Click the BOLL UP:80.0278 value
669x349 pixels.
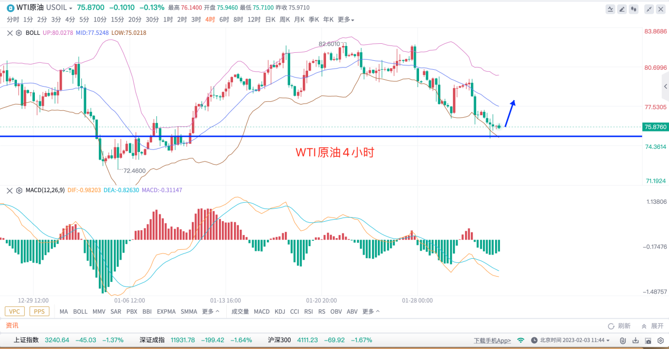[58, 33]
